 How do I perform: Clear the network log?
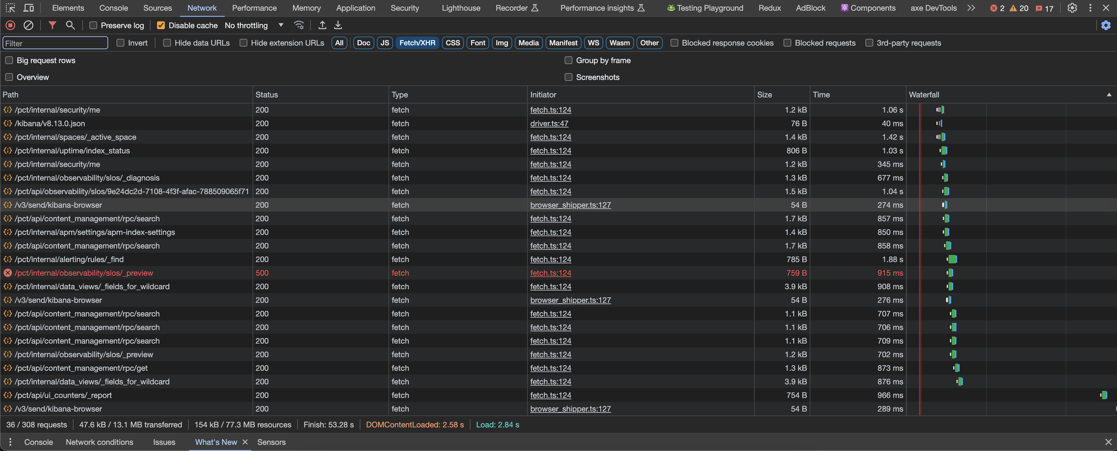(x=28, y=25)
